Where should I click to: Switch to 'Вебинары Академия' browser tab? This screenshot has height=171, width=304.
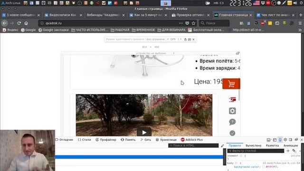[105, 15]
